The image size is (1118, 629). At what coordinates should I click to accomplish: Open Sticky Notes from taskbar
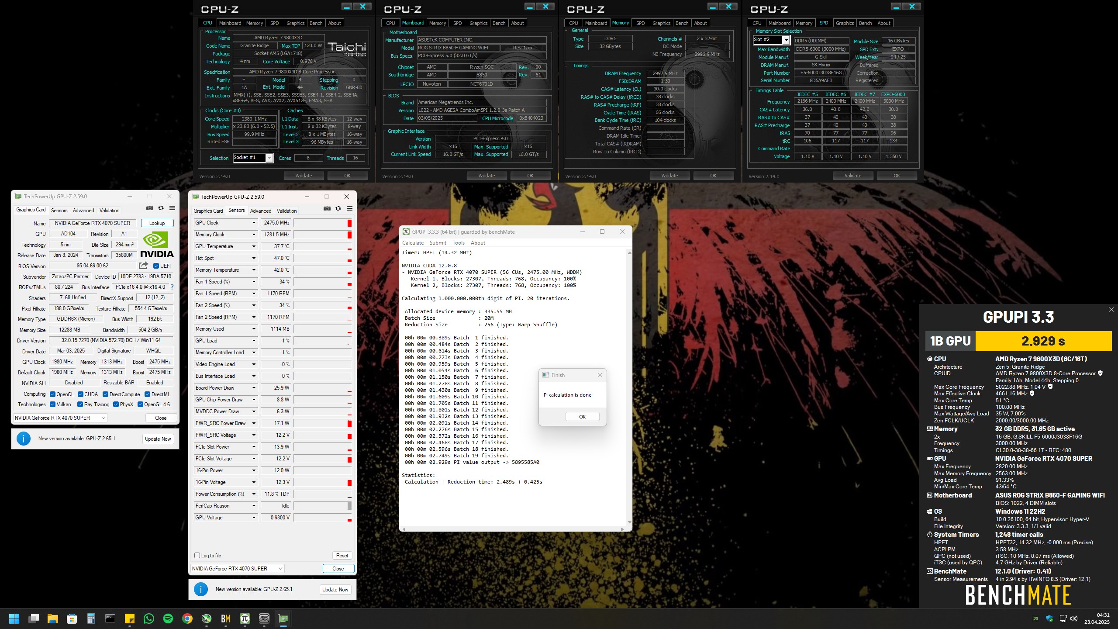point(130,619)
